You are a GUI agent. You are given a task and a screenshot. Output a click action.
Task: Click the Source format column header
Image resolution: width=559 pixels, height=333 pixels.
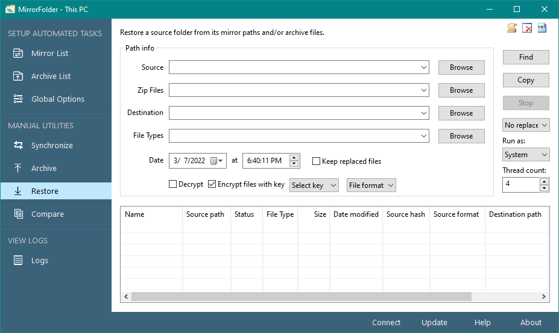458,214
